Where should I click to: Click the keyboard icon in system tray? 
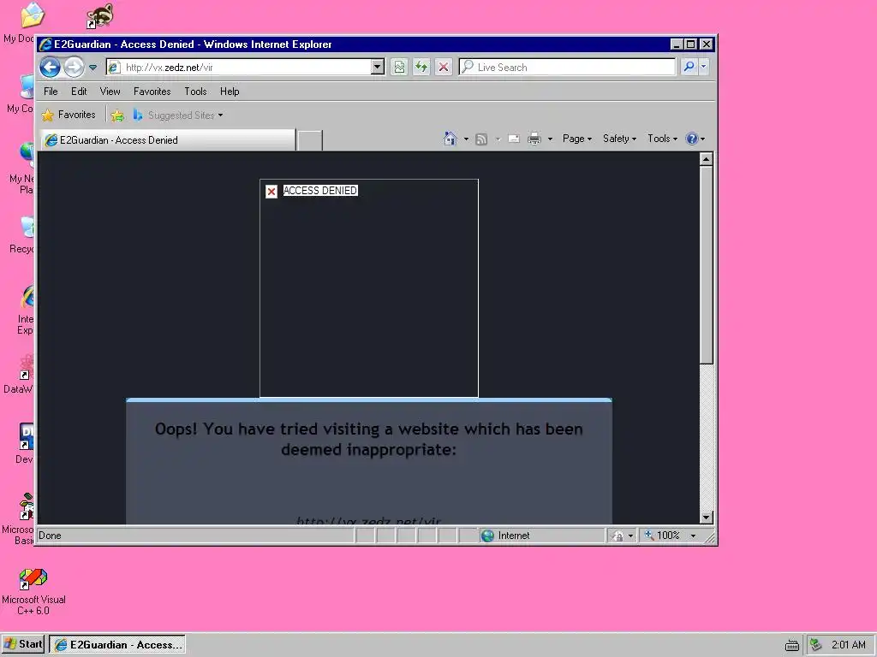(792, 646)
